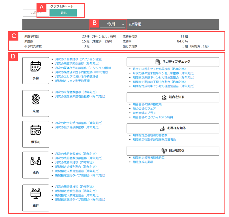
Task: Open 月次の仮予約残数推移（昨年対比） link
Action: click(x=77, y=127)
